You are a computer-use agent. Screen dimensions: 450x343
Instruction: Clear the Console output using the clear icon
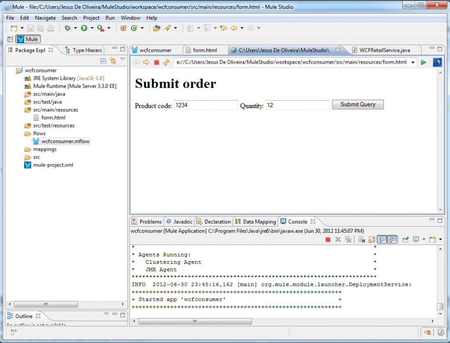click(x=361, y=239)
